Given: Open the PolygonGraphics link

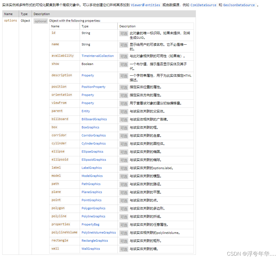Looking at the screenshot, I should [x=93, y=208].
